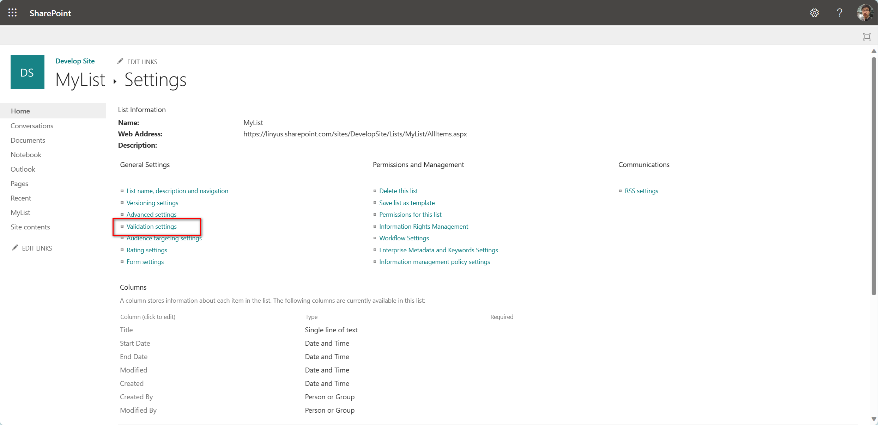Choose Save list as template
The height and width of the screenshot is (425, 878).
coord(407,203)
